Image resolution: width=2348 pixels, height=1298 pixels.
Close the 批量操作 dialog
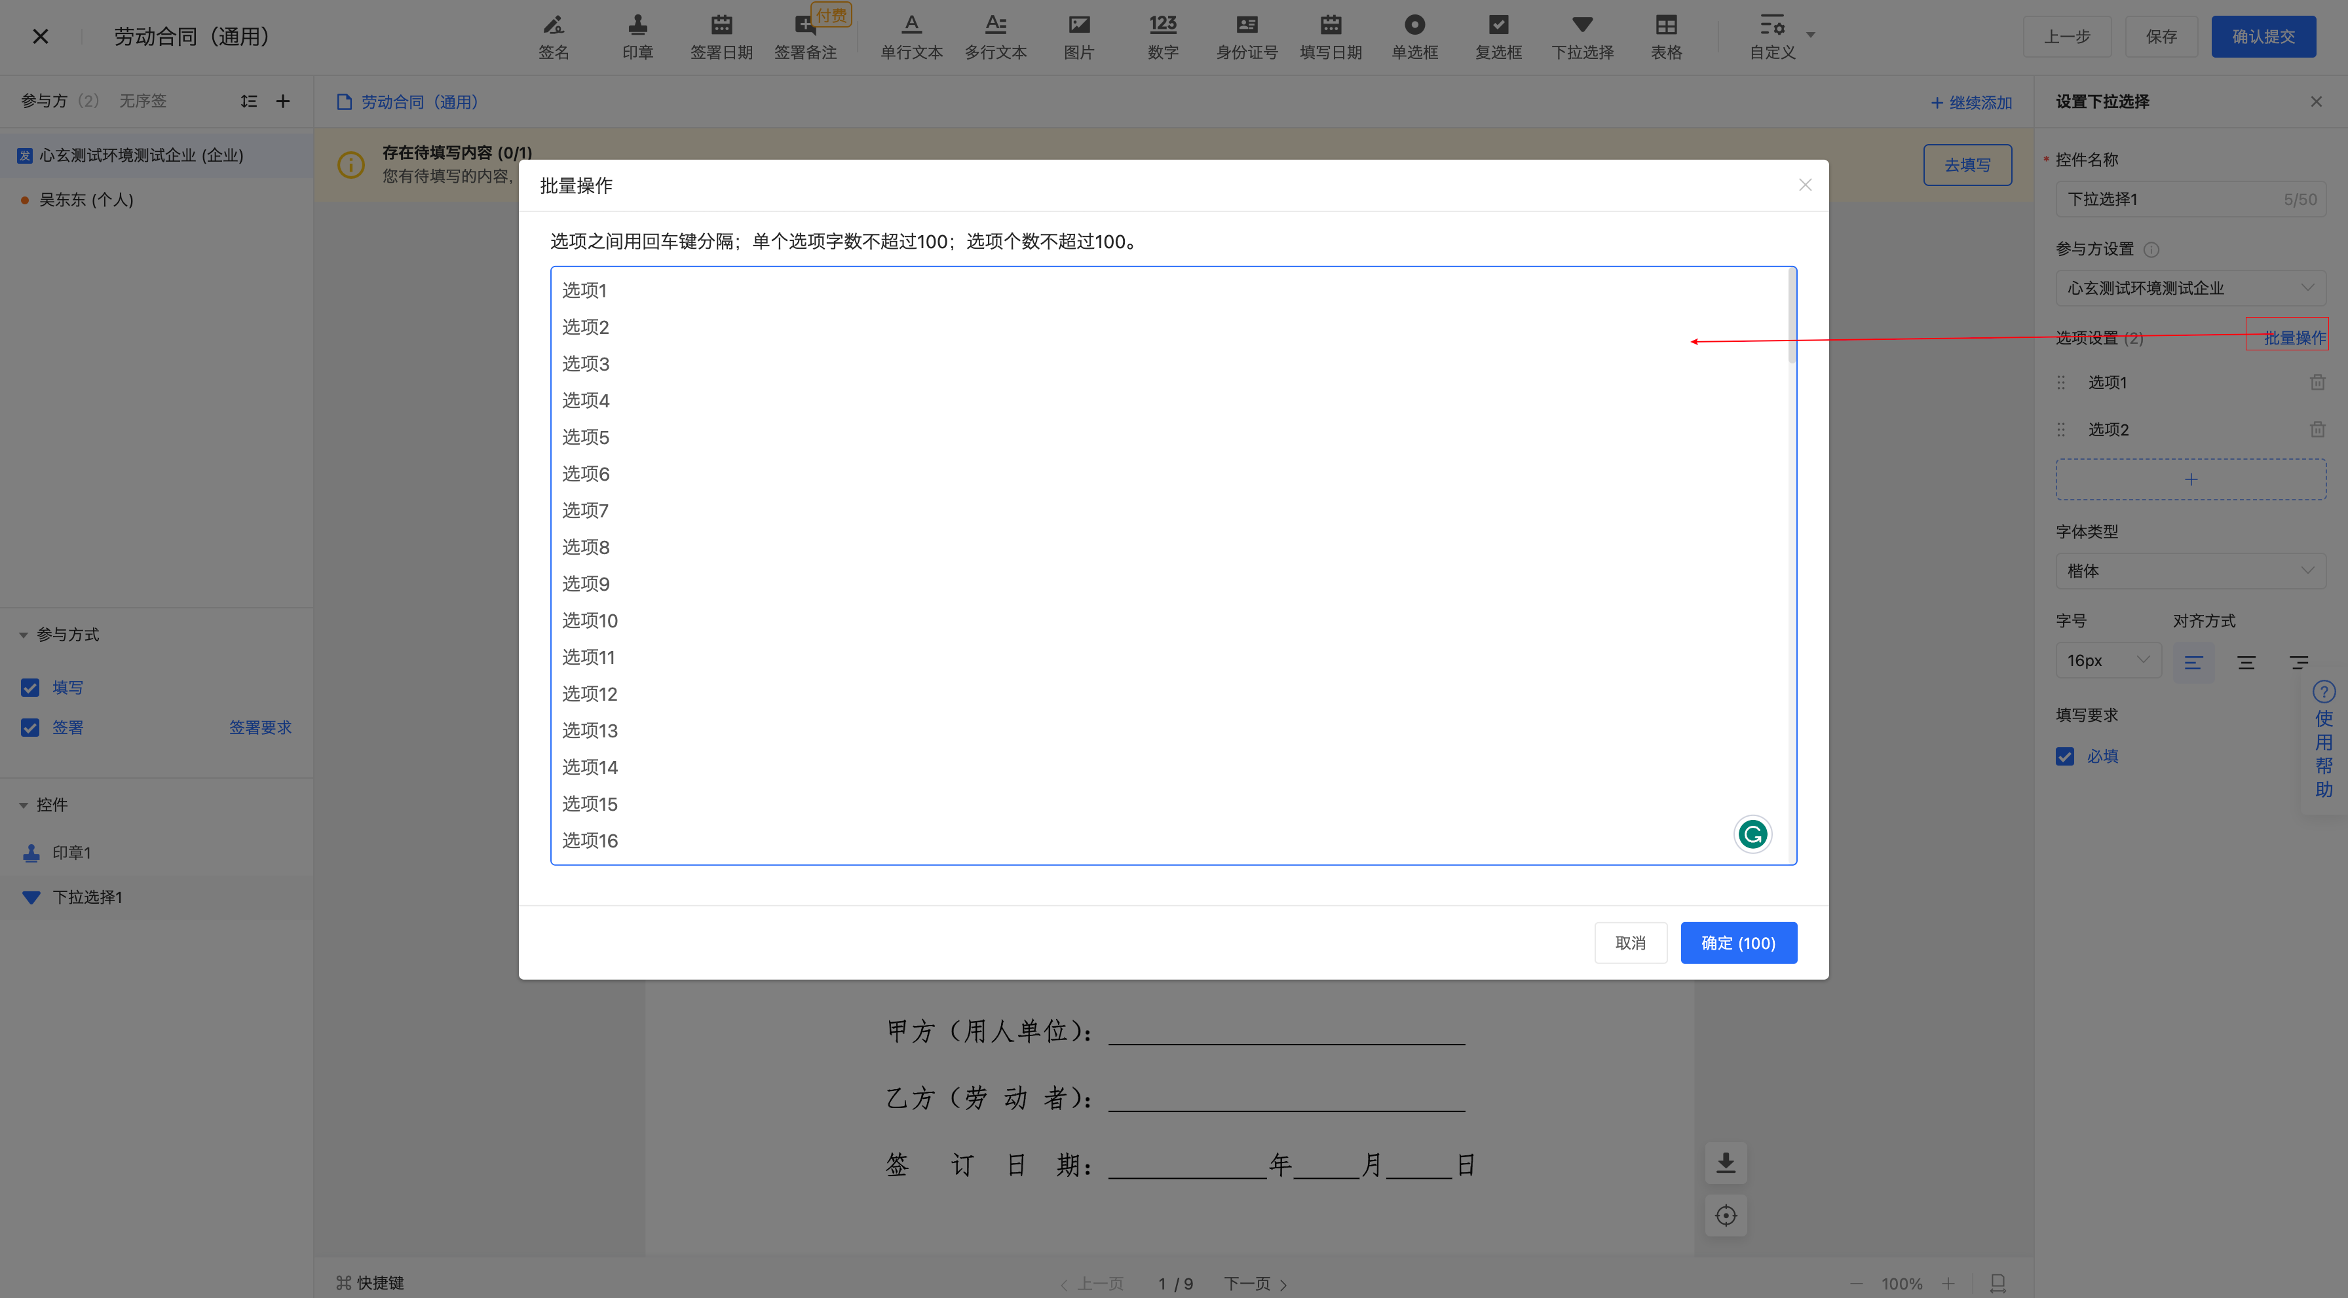coord(1805,185)
